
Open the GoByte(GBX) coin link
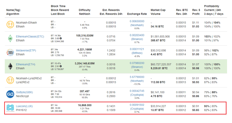[24, 92]
